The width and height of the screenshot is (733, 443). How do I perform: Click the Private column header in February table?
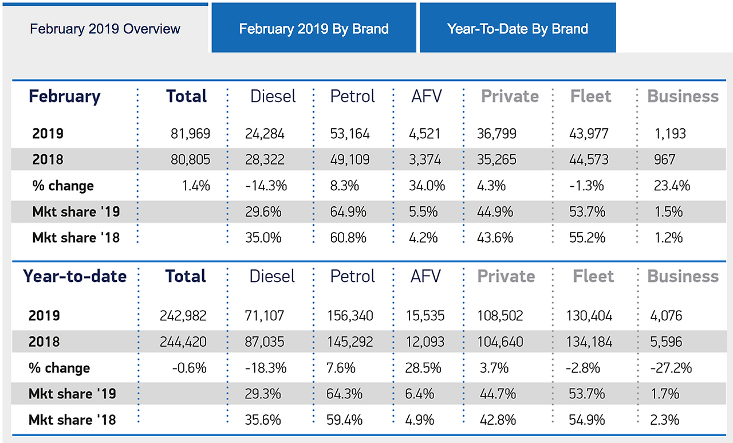click(509, 96)
